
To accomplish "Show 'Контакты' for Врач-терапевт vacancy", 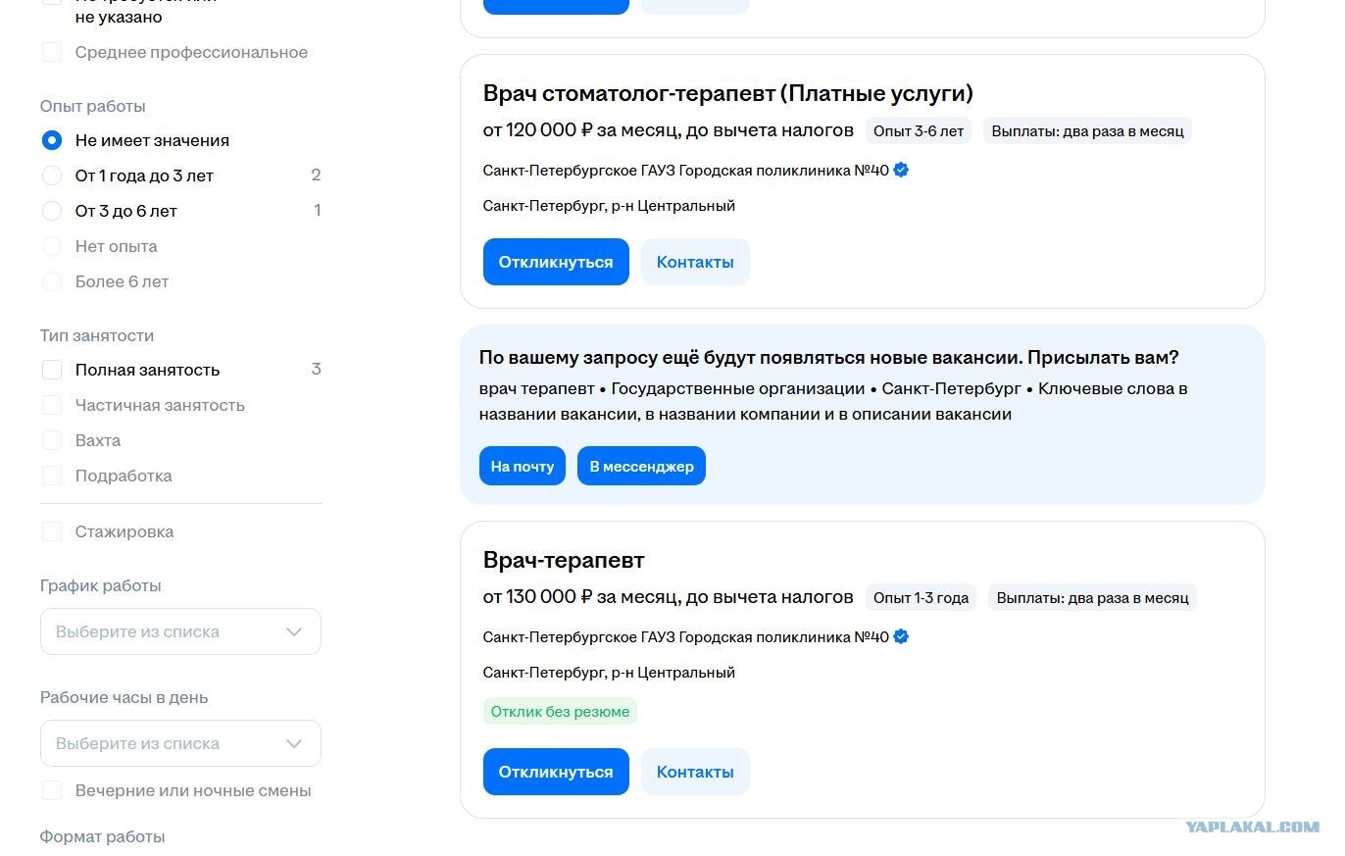I will [695, 772].
